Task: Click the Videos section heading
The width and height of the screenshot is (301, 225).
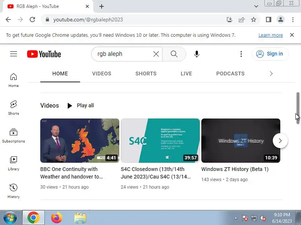Action: coord(50,105)
